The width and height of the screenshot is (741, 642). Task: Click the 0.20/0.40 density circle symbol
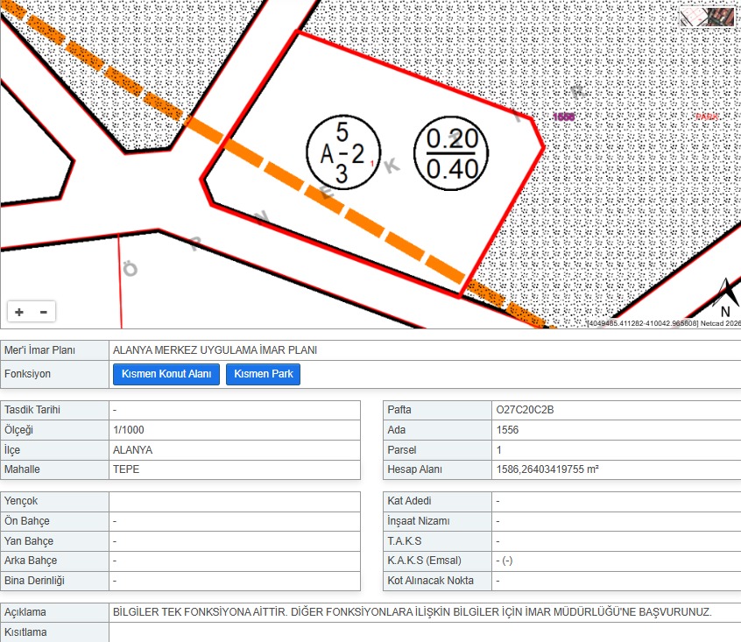pyautogui.click(x=451, y=153)
